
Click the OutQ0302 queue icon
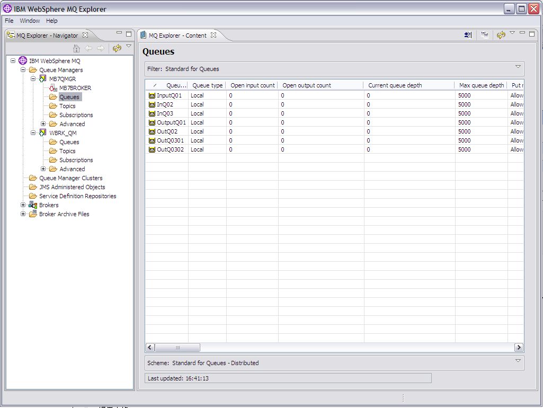152,149
